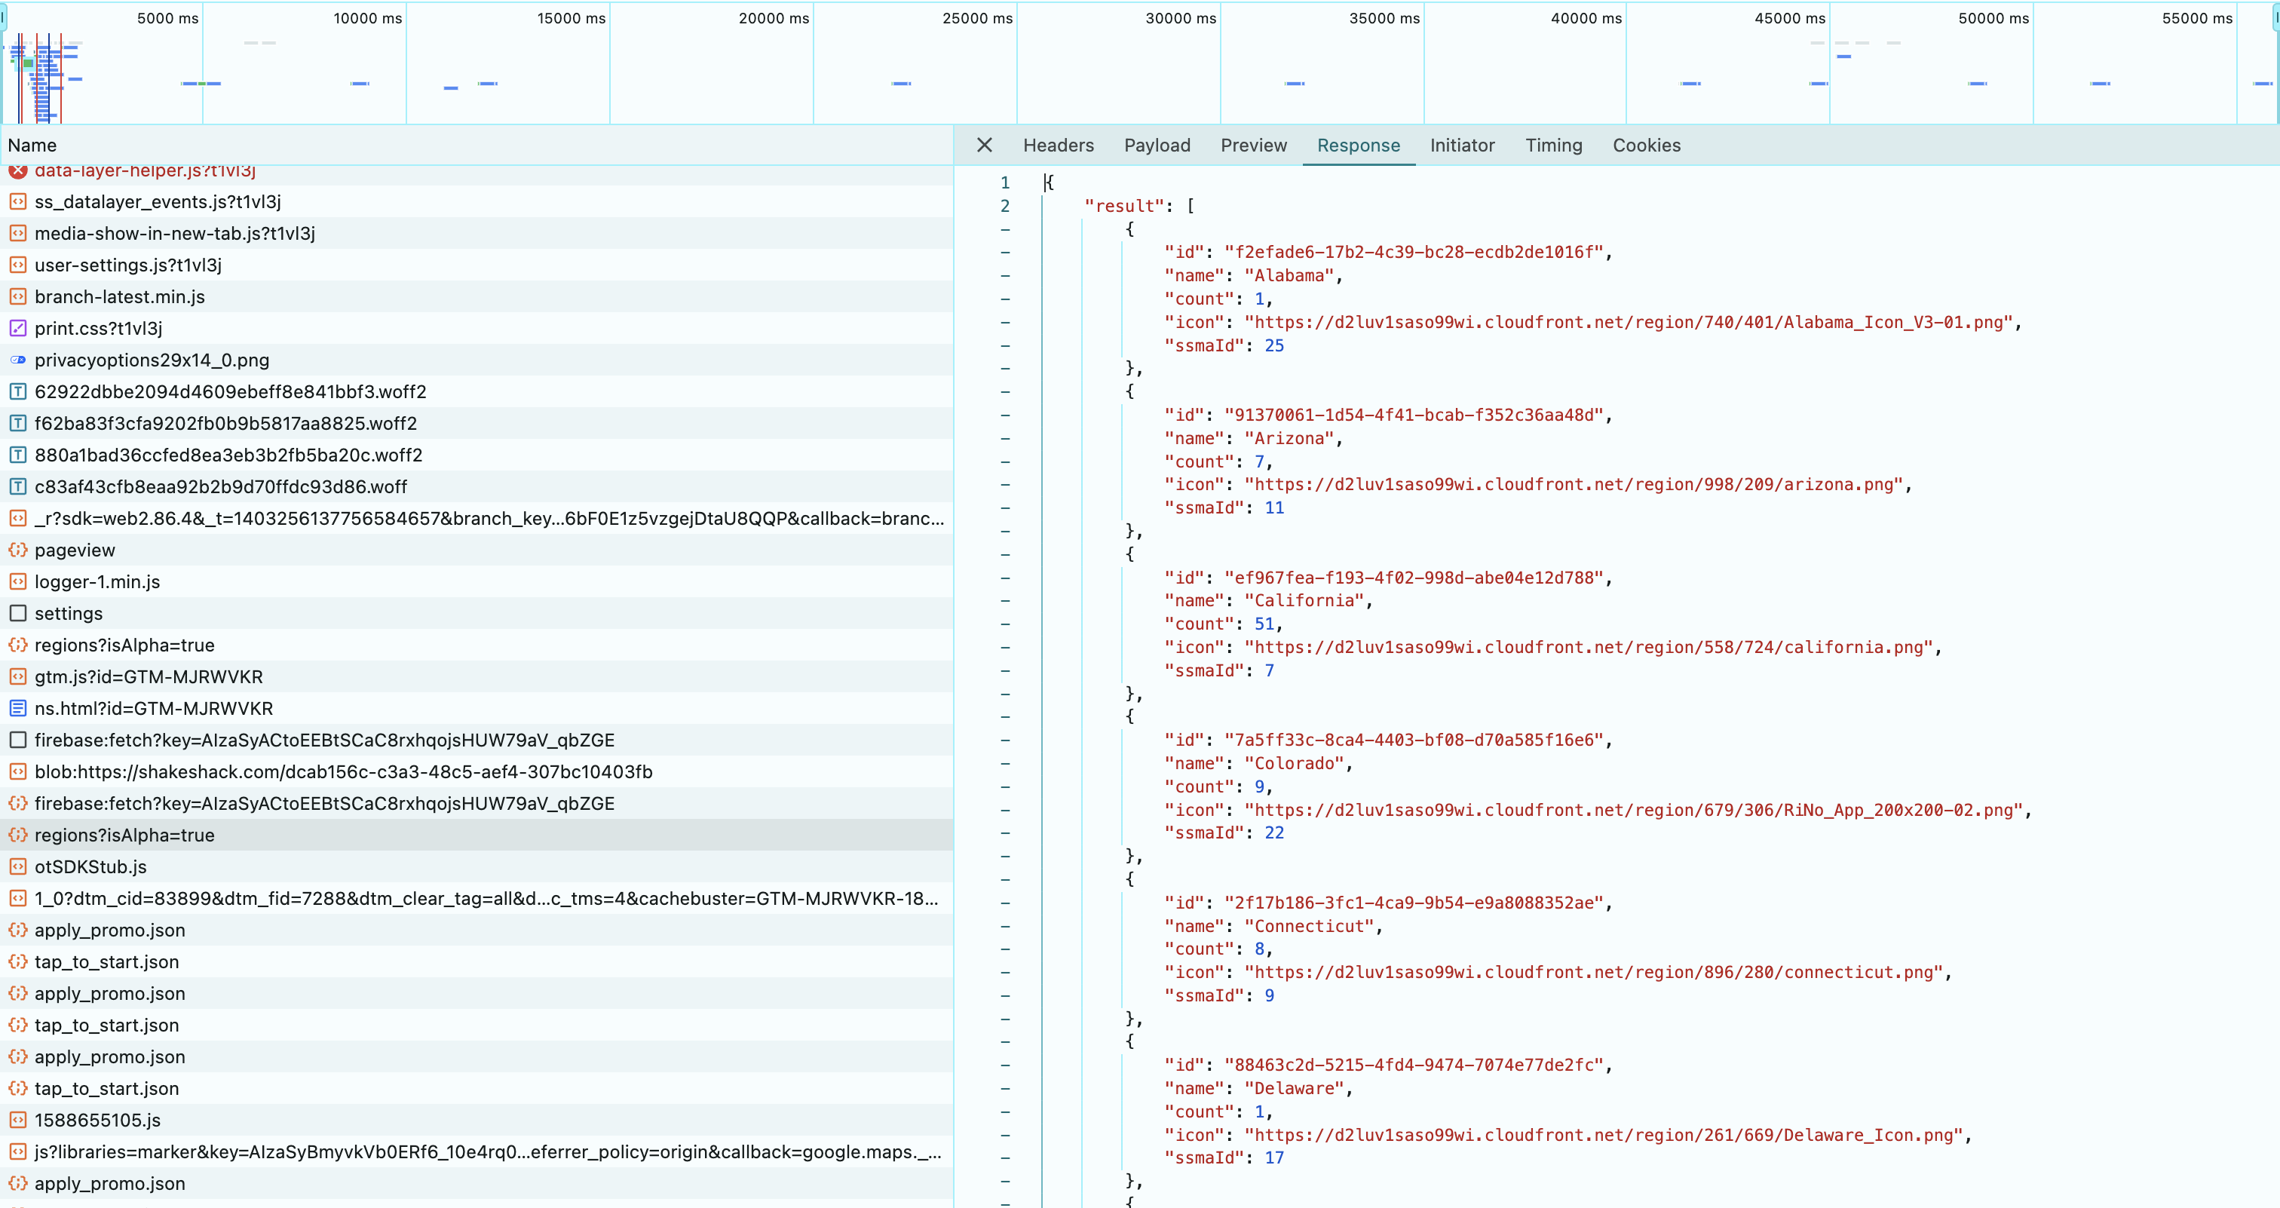Open the Initiator tab
The image size is (2280, 1208).
[1462, 145]
